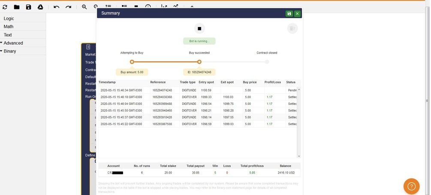Expand the Advanced category
Image resolution: width=431 pixels, height=195 pixels.
tap(13, 43)
